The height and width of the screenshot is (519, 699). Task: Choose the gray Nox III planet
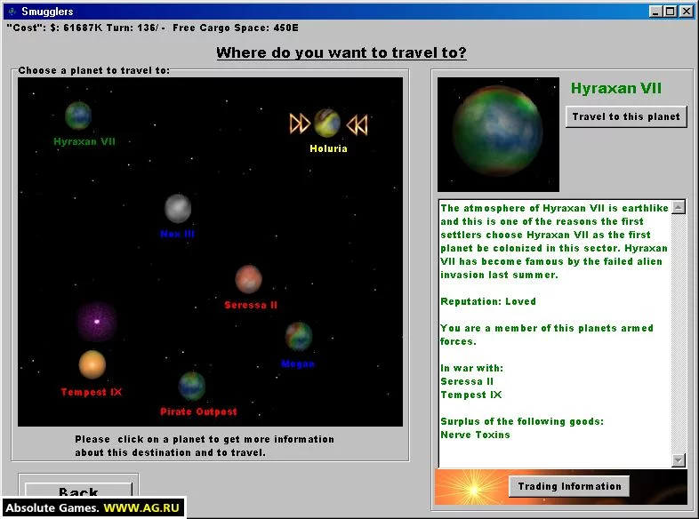178,208
